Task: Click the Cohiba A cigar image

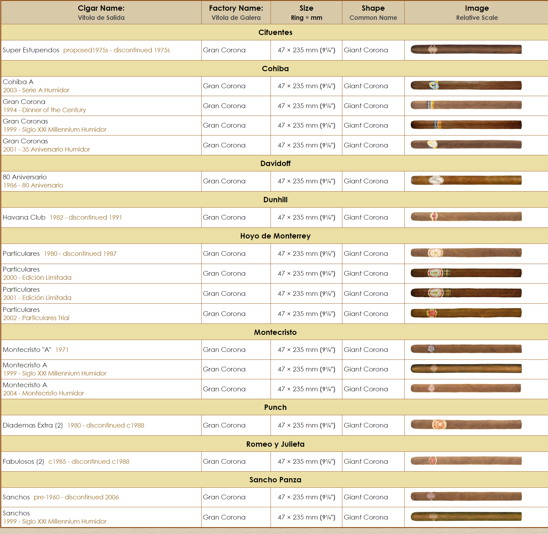Action: [466, 85]
